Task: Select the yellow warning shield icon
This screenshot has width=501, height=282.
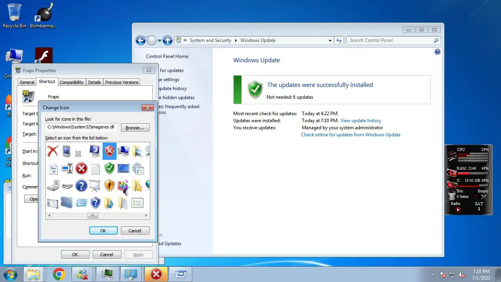Action: 110,185
